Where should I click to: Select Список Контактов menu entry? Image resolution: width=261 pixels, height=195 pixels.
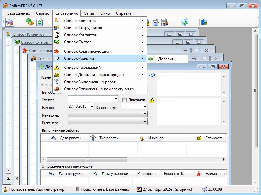pos(99,35)
